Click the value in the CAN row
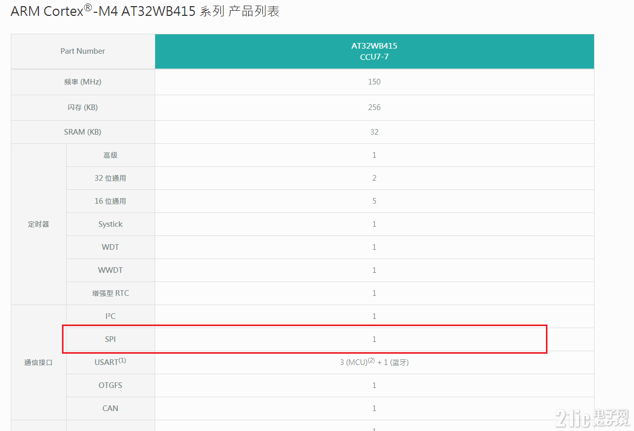The height and width of the screenshot is (431, 634). tap(374, 408)
